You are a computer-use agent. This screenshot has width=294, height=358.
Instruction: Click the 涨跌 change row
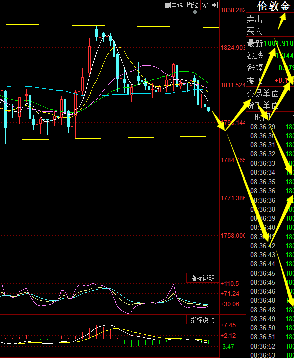[x=270, y=56]
